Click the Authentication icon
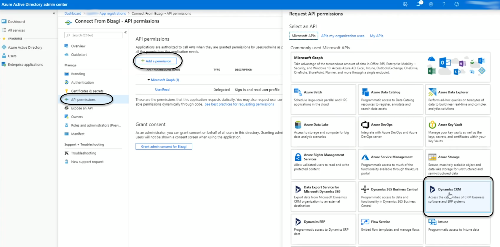The height and width of the screenshot is (247, 500). (67, 82)
